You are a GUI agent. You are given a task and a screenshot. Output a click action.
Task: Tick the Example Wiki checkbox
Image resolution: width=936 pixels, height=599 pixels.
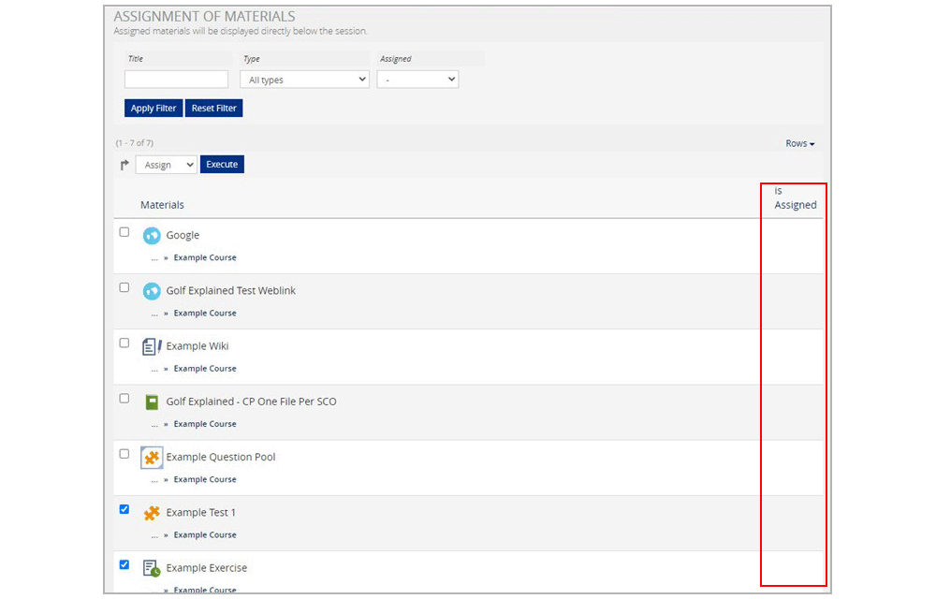[x=124, y=343]
